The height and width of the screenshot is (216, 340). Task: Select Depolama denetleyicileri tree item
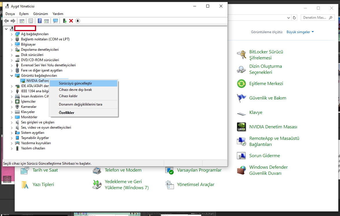pyautogui.click(x=40, y=50)
